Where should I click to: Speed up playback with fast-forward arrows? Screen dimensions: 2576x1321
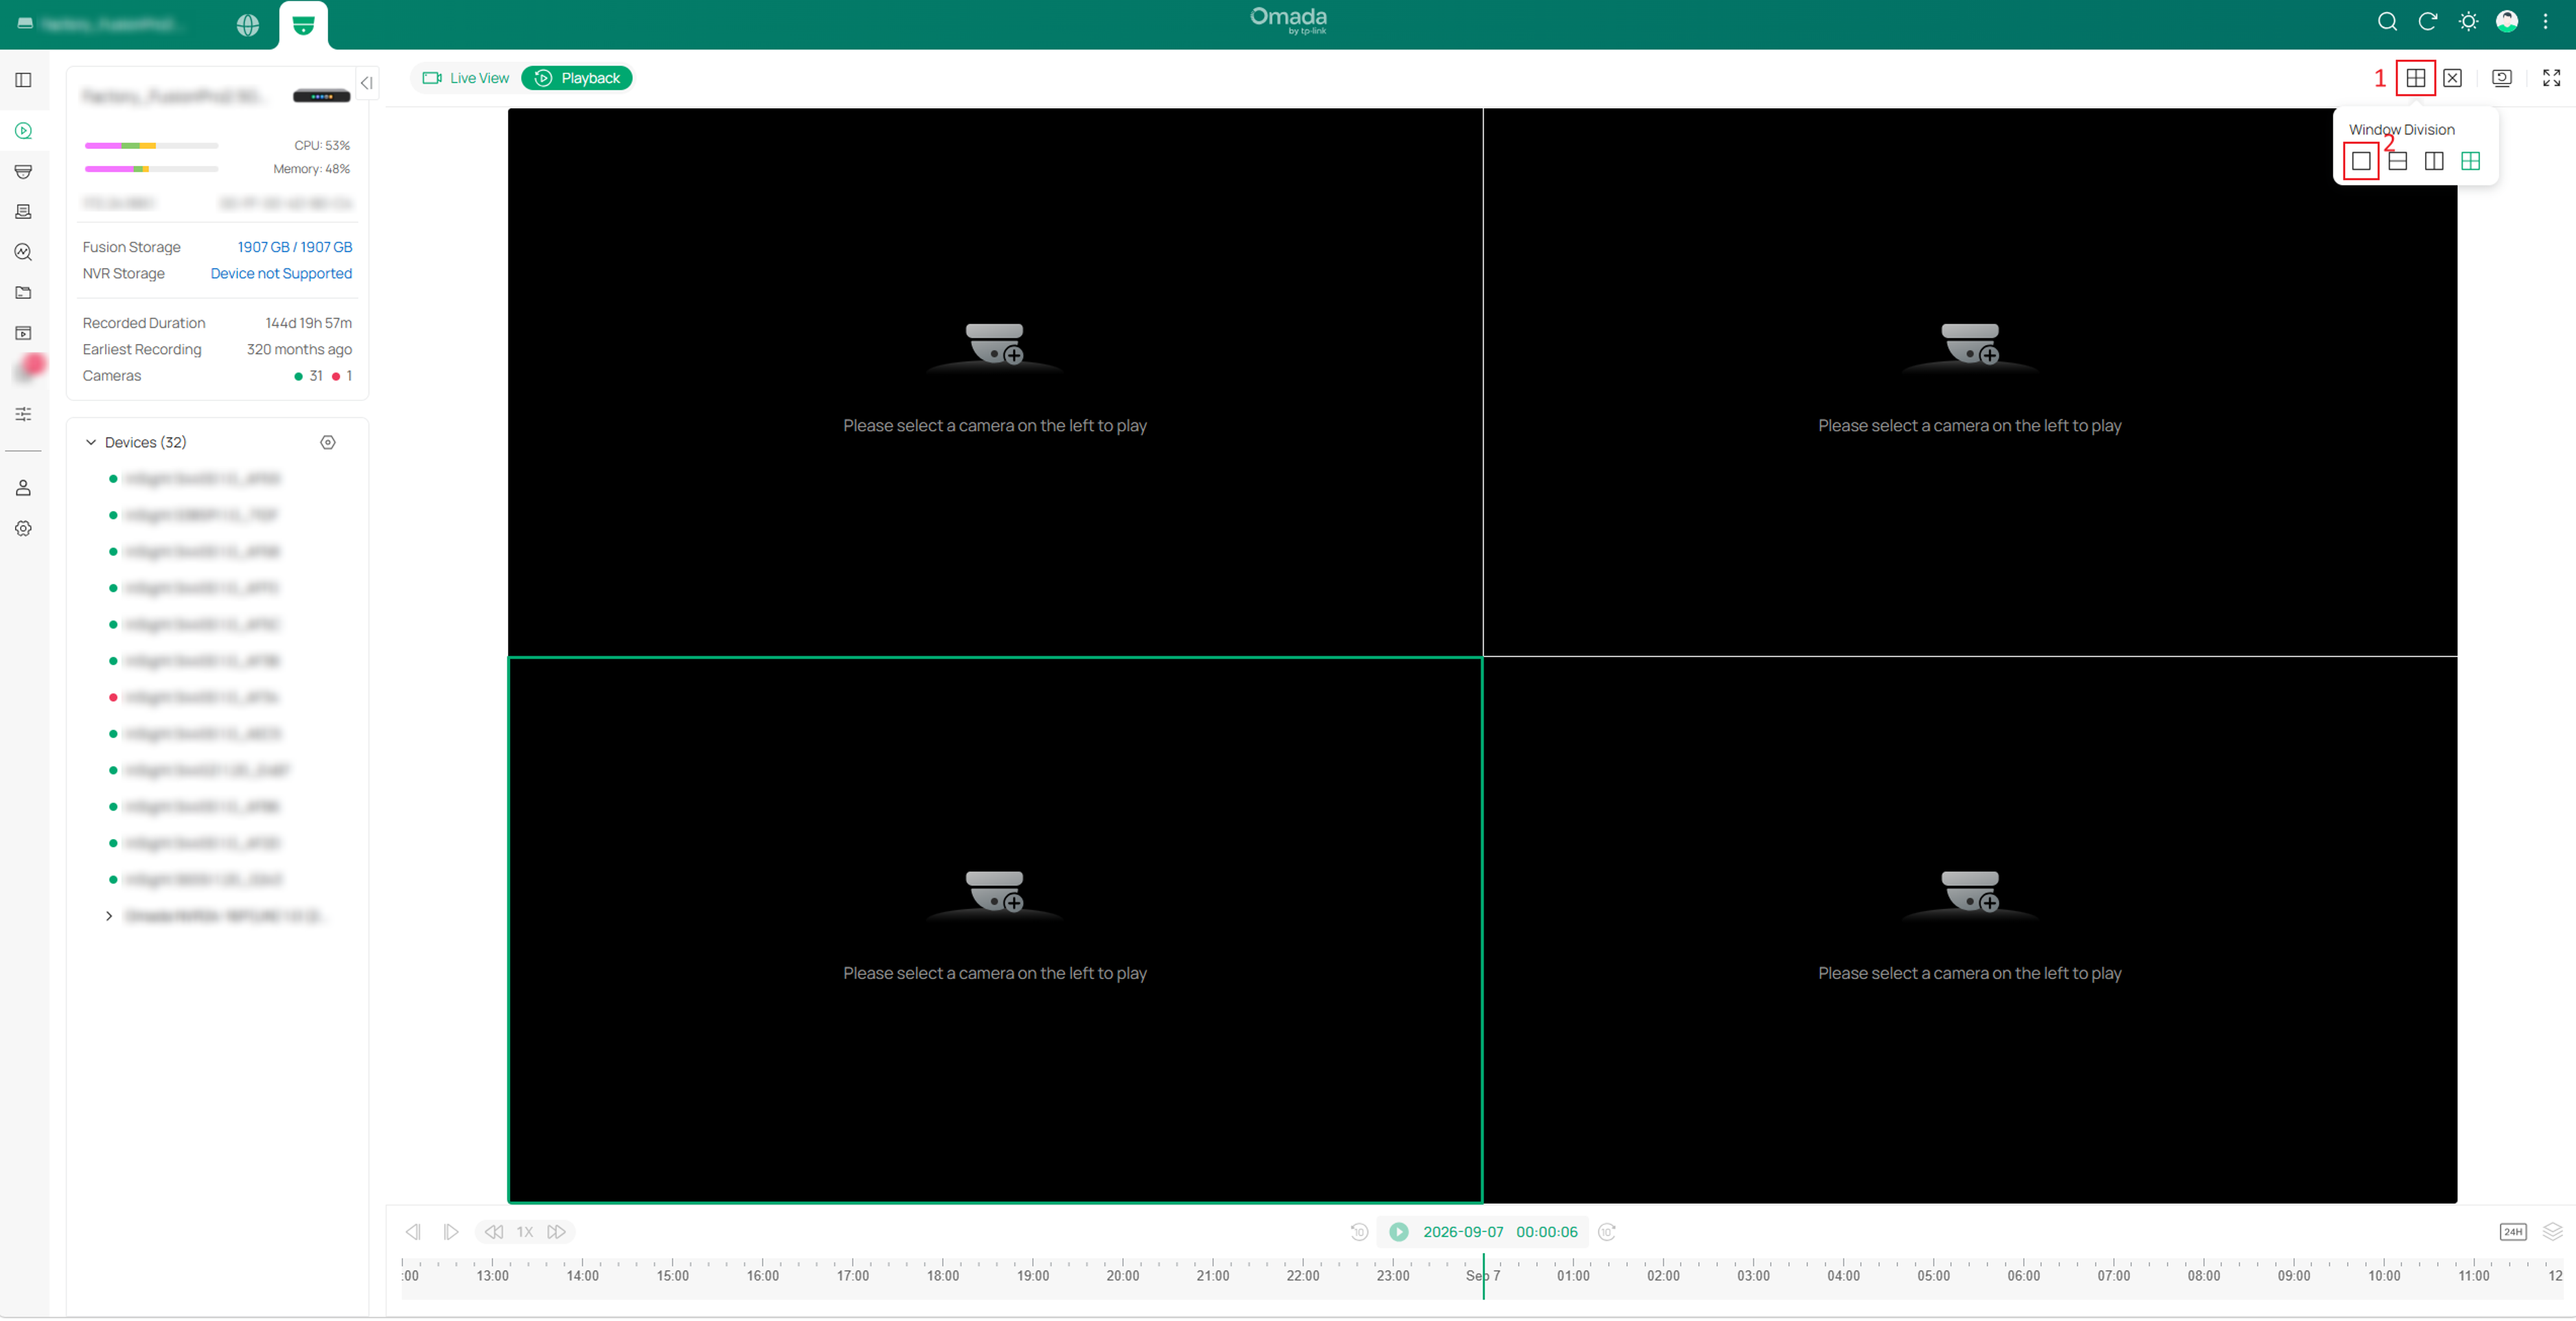pyautogui.click(x=556, y=1232)
